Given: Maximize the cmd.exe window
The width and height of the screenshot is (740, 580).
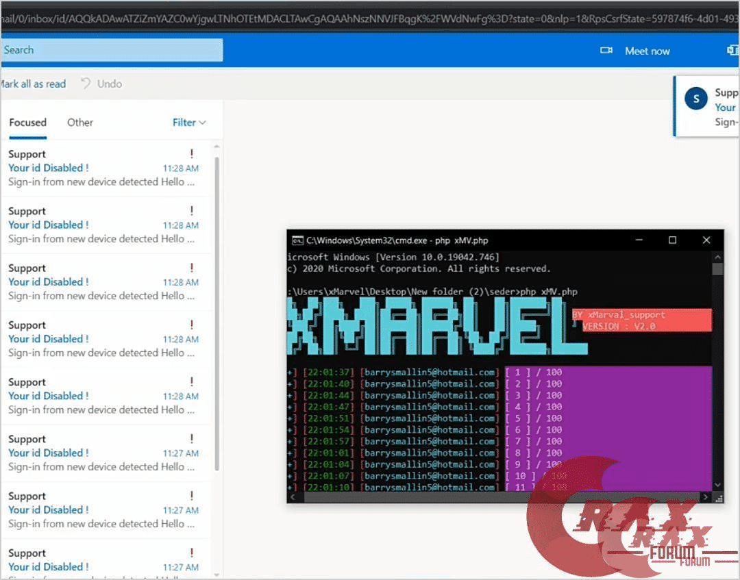Looking at the screenshot, I should pos(673,240).
